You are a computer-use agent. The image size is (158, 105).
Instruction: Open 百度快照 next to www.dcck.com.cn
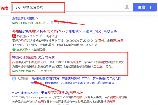[46, 71]
